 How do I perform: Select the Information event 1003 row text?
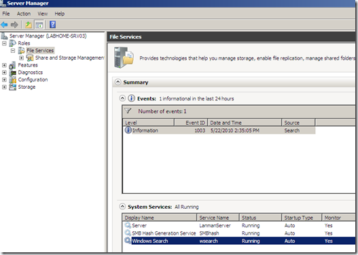(x=145, y=130)
